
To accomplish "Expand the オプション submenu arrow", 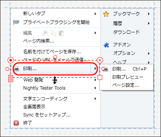I will coord(149,53).
